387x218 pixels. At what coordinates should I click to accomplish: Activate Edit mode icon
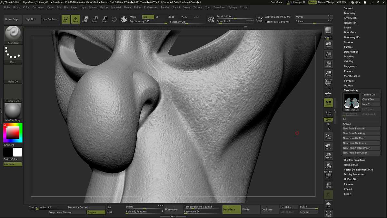(66, 19)
